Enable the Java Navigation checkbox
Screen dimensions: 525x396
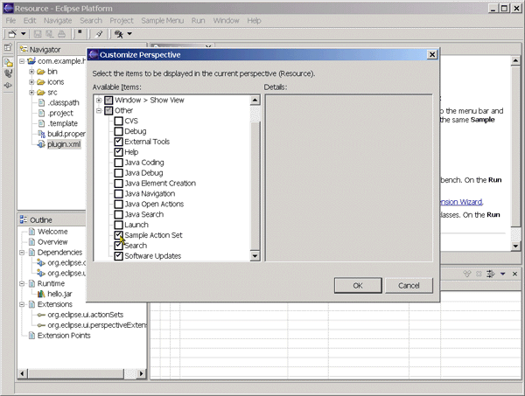pyautogui.click(x=118, y=194)
